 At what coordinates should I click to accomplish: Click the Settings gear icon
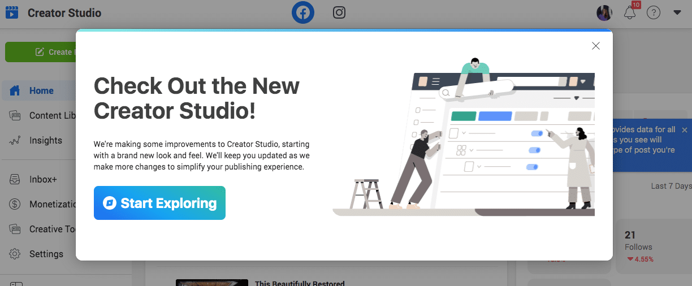[x=15, y=254]
